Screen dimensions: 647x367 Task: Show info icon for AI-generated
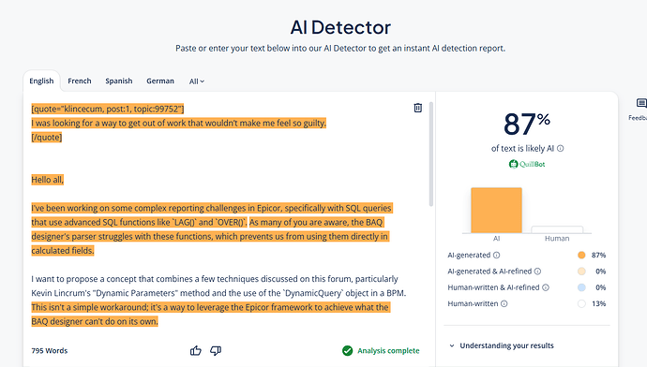[496, 255]
